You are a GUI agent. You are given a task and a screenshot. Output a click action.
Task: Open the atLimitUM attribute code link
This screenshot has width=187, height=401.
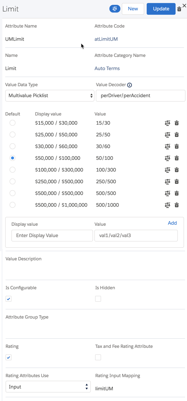(106, 39)
